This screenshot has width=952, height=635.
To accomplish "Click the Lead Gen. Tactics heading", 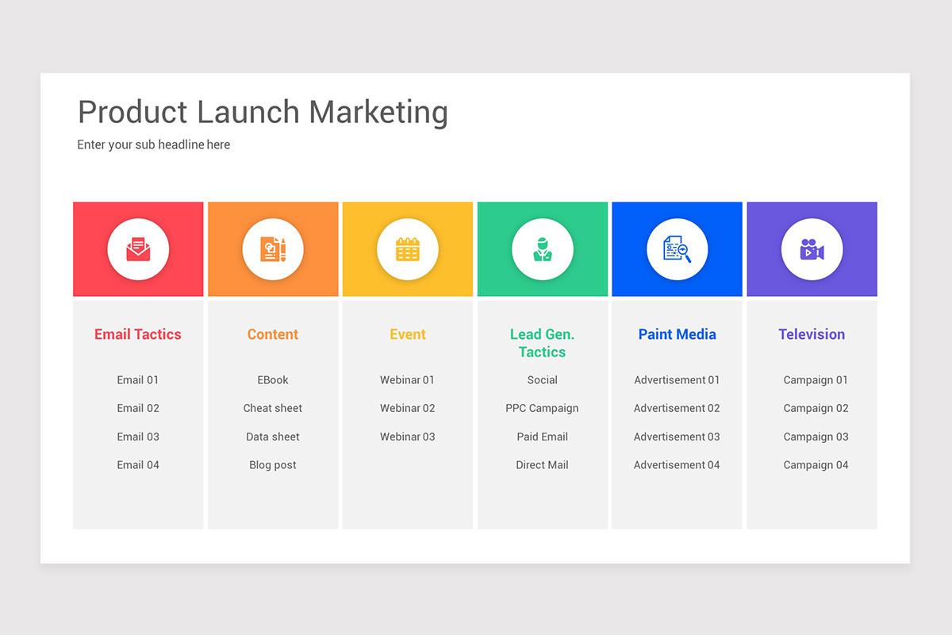I will pos(543,343).
